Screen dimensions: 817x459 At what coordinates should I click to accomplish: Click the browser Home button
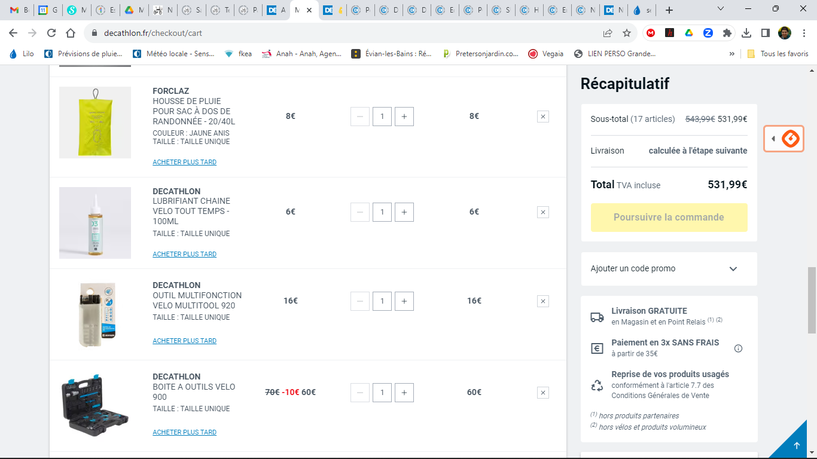71,33
